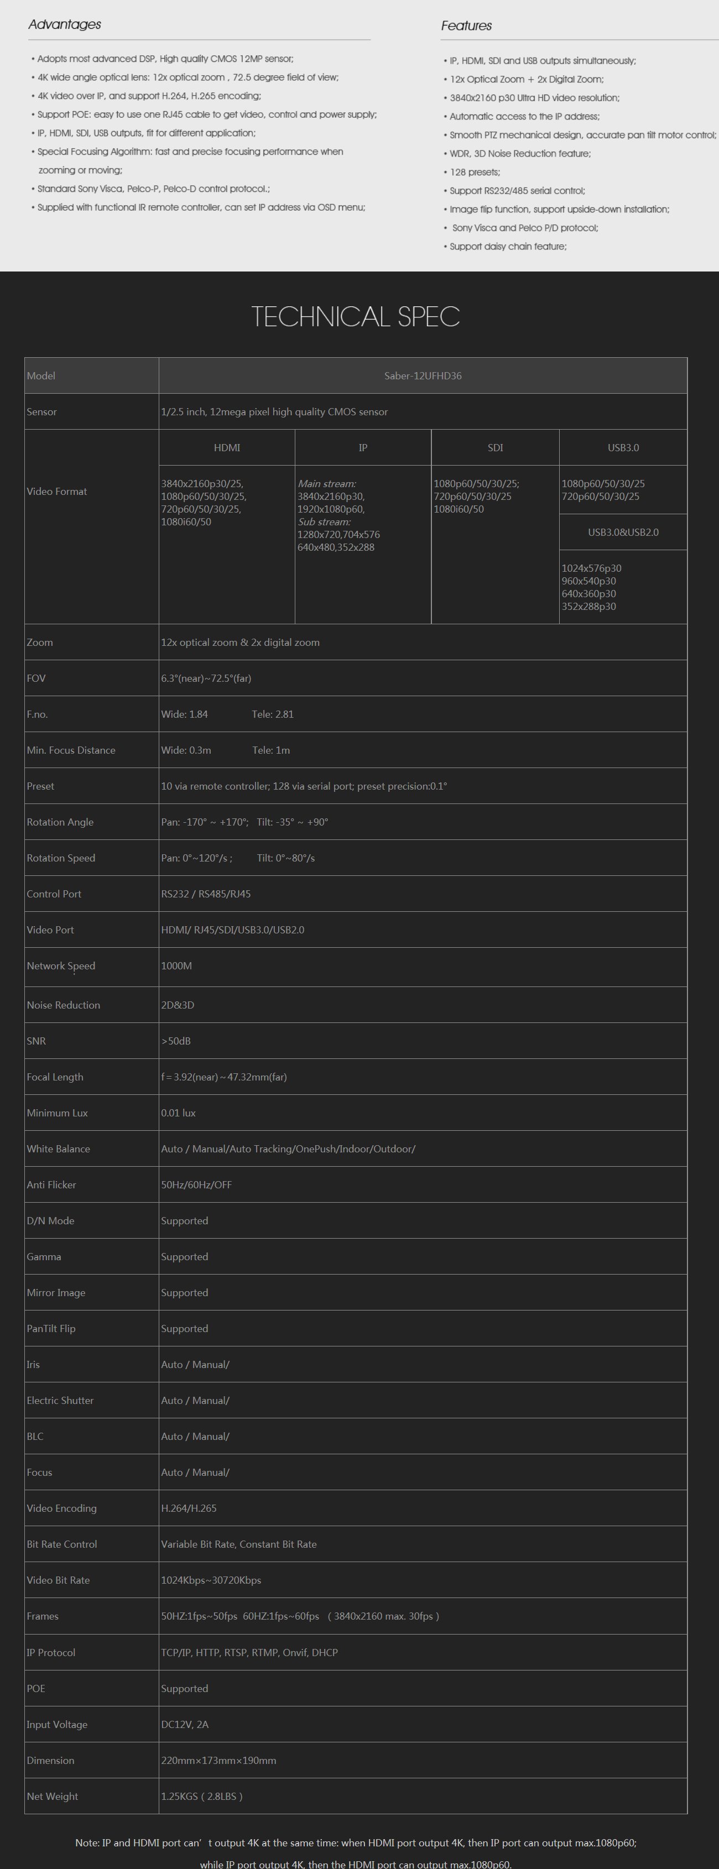Click the Note about IP and HDMI 4K output

(356, 1853)
